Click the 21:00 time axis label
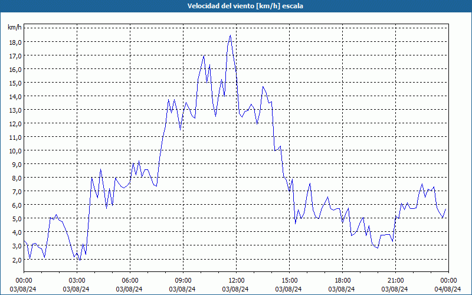The width and height of the screenshot is (472, 295). (395, 281)
